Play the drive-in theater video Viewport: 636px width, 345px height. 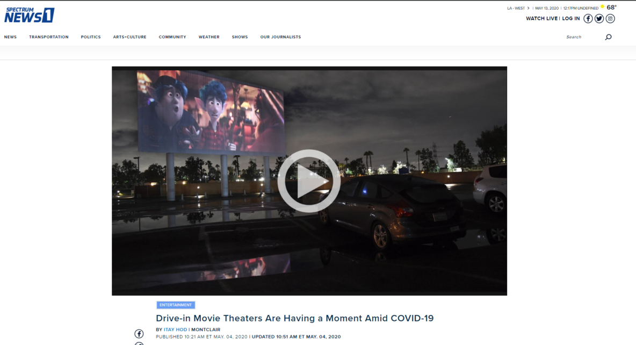pos(309,181)
